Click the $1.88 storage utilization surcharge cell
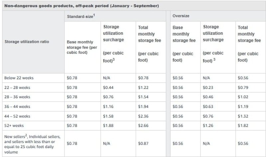 pos(108,126)
